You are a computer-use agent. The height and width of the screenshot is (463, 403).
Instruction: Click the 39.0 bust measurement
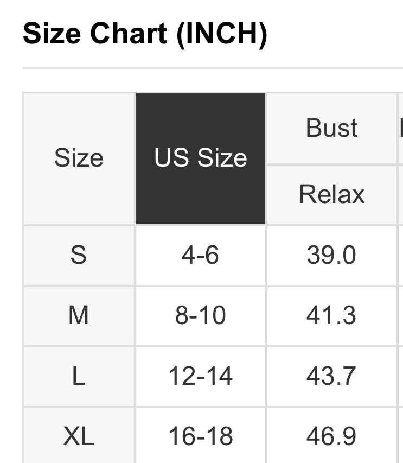331,255
